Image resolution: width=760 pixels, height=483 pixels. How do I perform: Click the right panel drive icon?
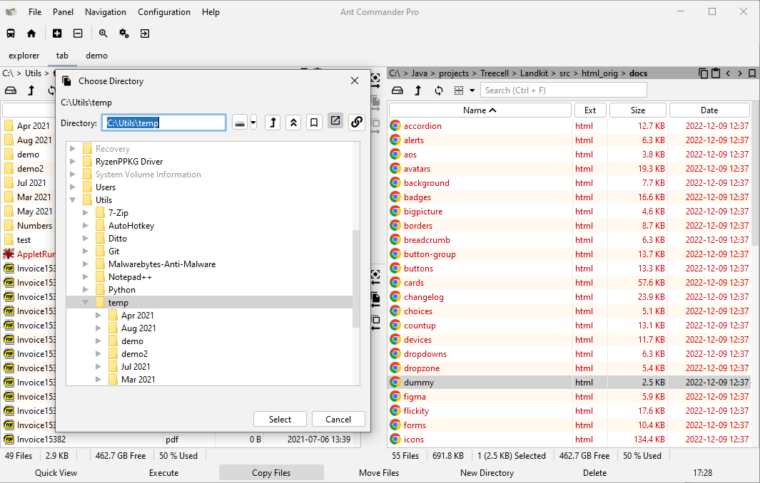397,90
